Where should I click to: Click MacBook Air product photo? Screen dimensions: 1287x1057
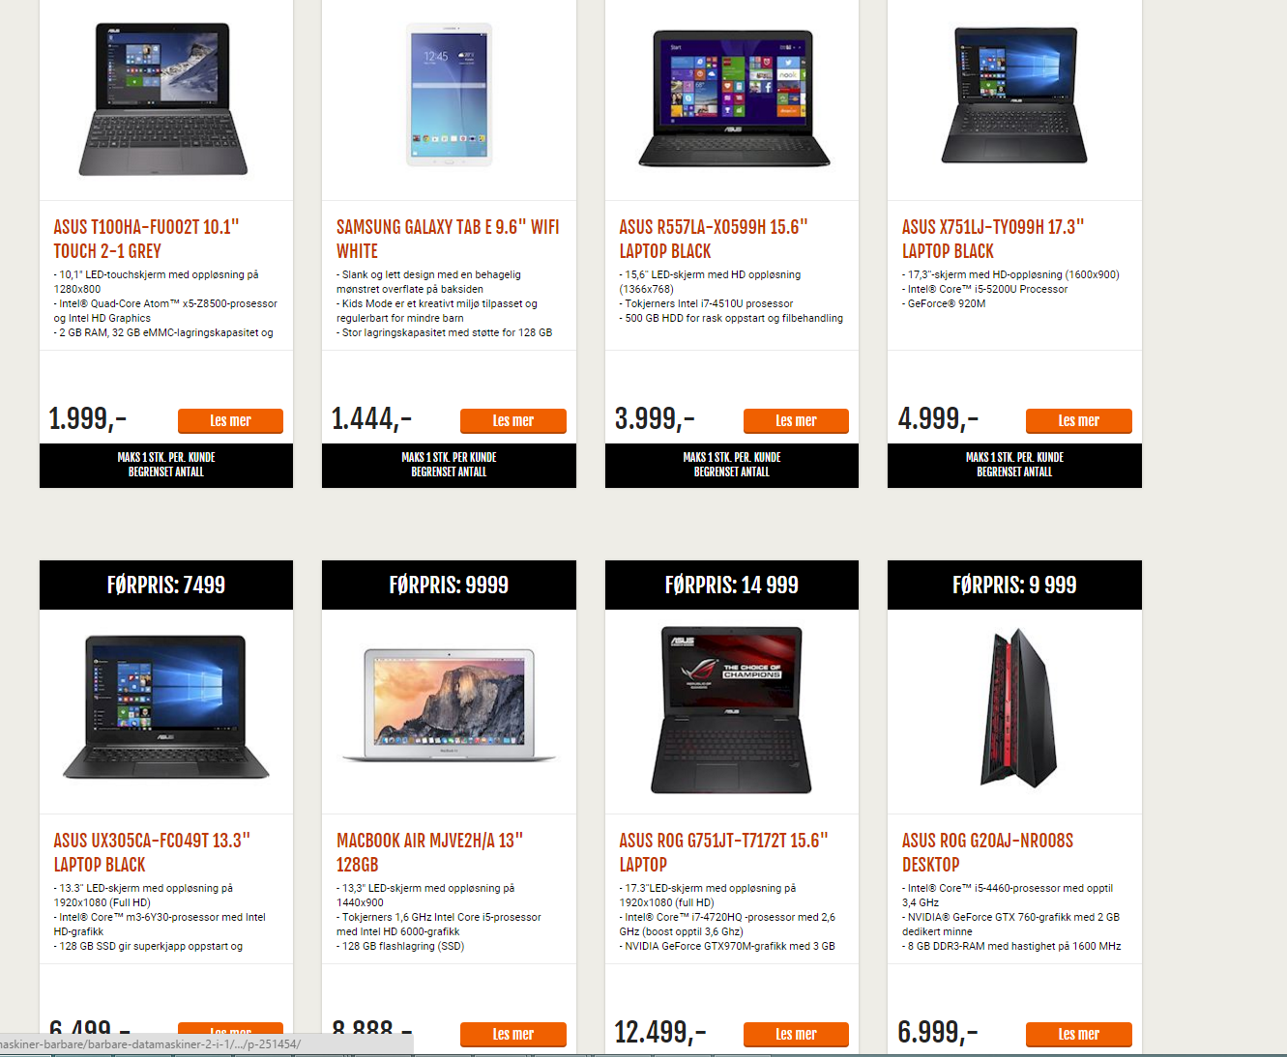pyautogui.click(x=450, y=705)
